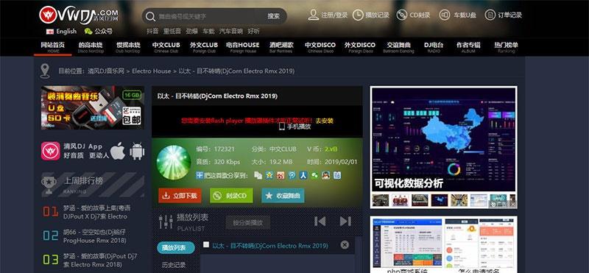The width and height of the screenshot is (589, 273).
Task: Open the 订单记录 document icon
Action: click(x=490, y=15)
